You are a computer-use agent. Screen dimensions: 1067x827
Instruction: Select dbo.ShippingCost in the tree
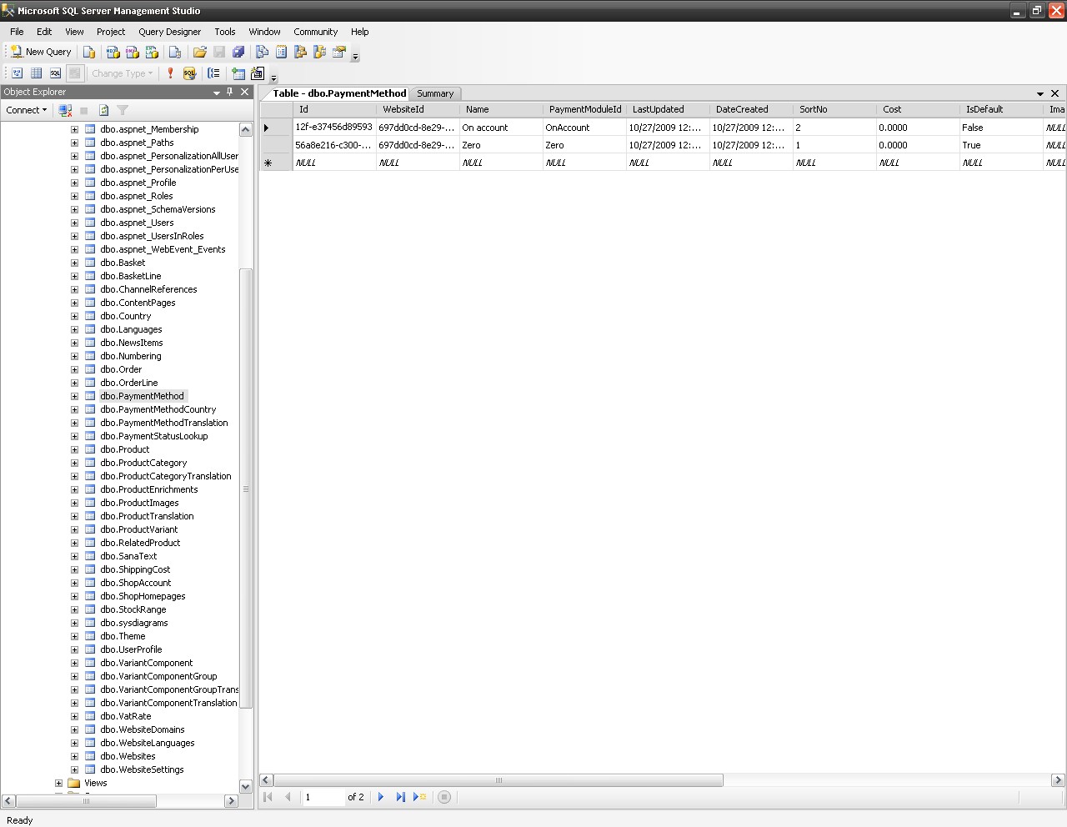pyautogui.click(x=134, y=569)
